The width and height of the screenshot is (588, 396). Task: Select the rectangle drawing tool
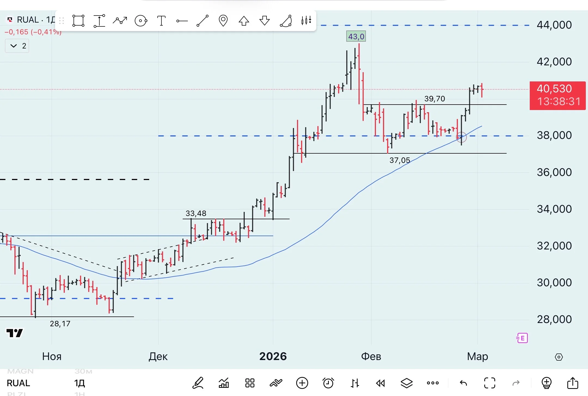coord(78,21)
